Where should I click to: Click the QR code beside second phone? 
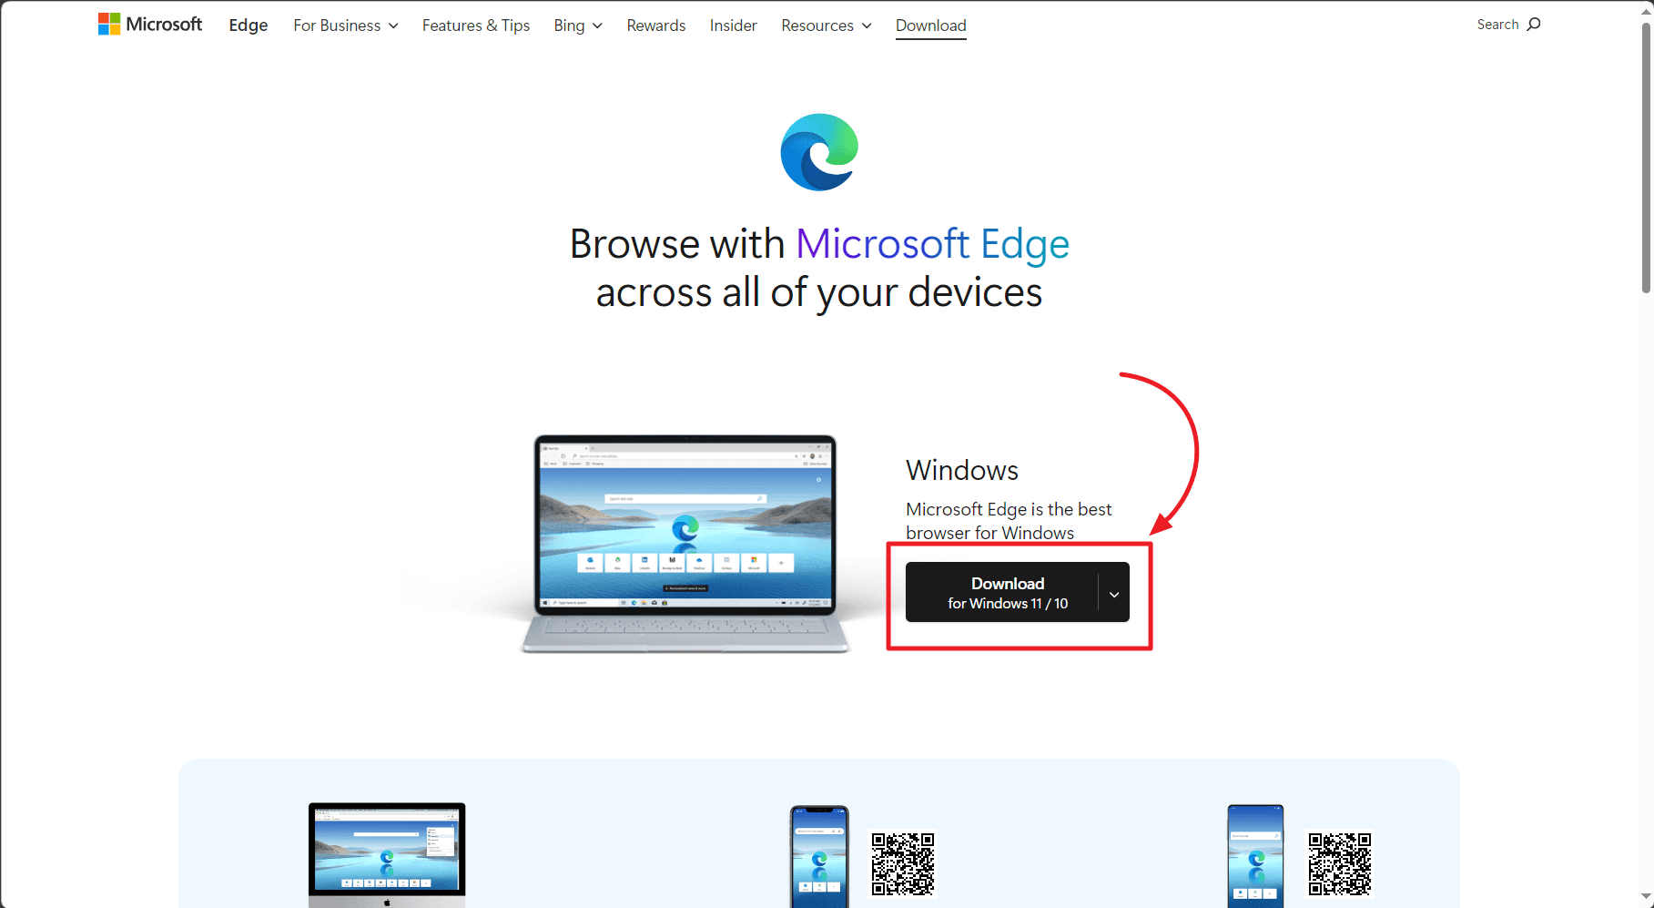pos(1340,863)
